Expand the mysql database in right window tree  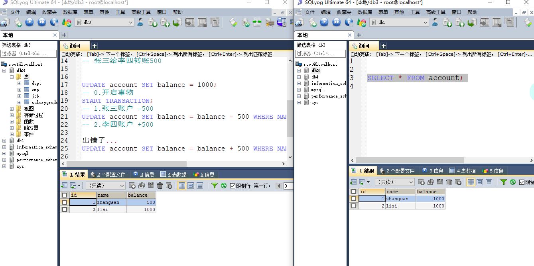tap(299, 90)
